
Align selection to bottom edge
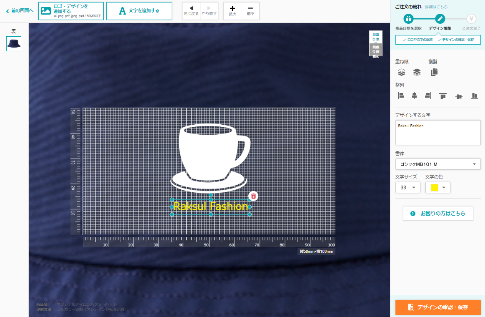click(475, 96)
